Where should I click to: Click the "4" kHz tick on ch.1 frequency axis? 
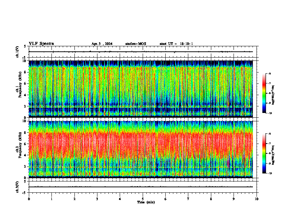click(x=26, y=95)
